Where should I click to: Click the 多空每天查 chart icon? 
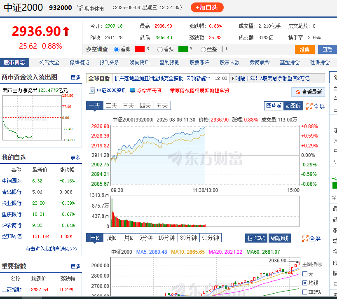click(132, 91)
